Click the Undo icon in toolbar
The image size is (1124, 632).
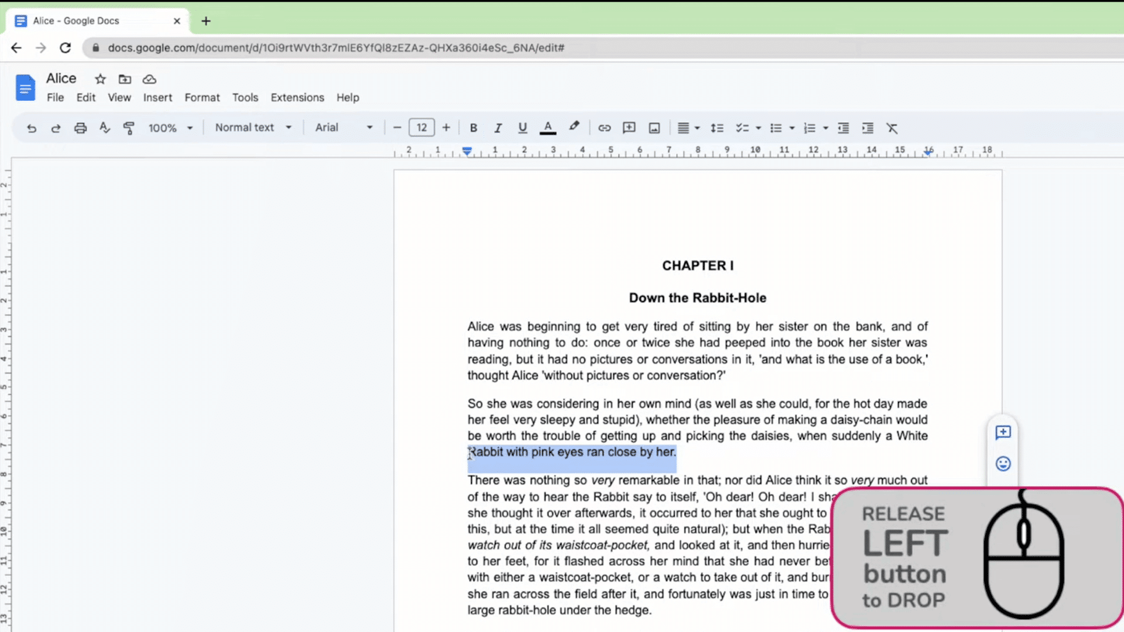point(32,128)
